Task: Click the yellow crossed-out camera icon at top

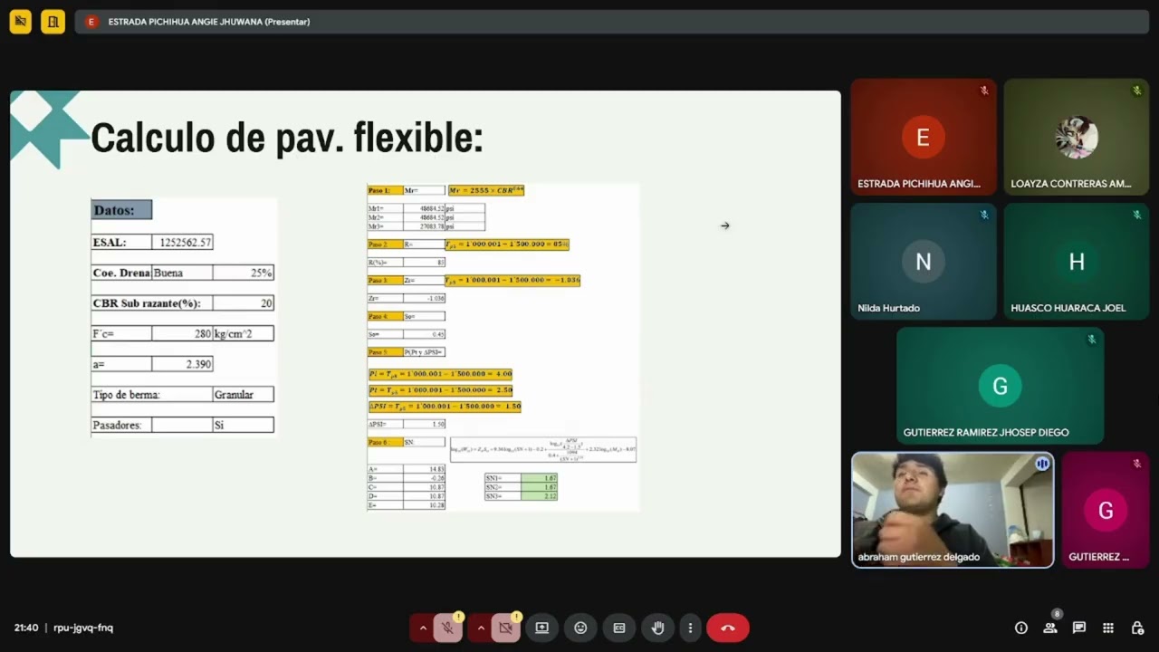Action: (21, 22)
